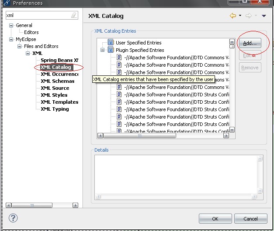Screen dimensions: 274x231
Task: Clear the xml filter text with eraser icon
Action: 74,15
